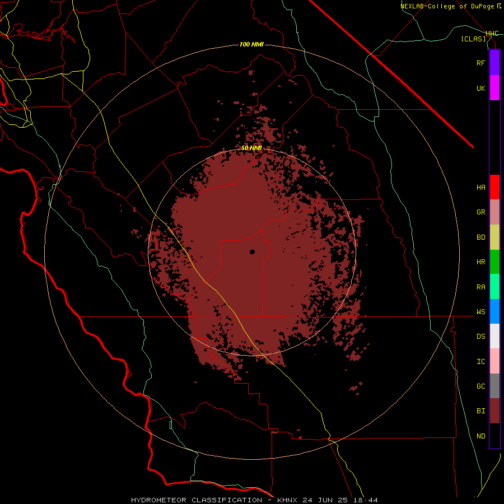The width and height of the screenshot is (504, 504).
Task: Click the GR legend label
Action: (x=480, y=212)
